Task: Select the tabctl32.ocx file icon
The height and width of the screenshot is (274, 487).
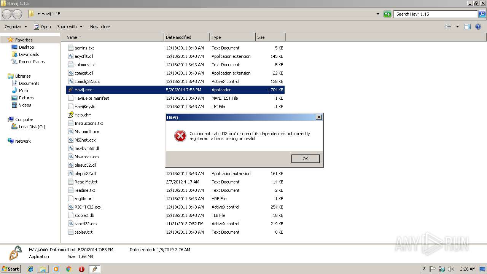Action: coord(70,224)
